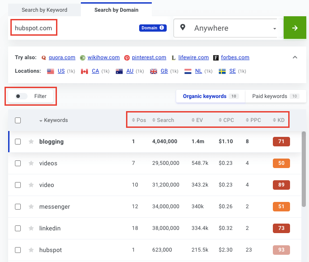The image size is (309, 262).
Task: Click the Domain info badge
Action: pyautogui.click(x=153, y=28)
